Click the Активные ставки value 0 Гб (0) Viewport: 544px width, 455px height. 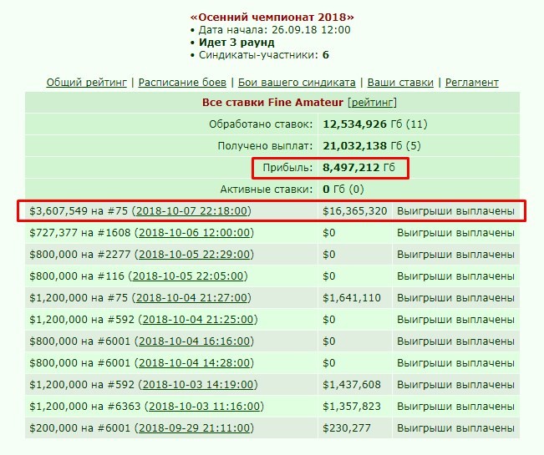(343, 190)
